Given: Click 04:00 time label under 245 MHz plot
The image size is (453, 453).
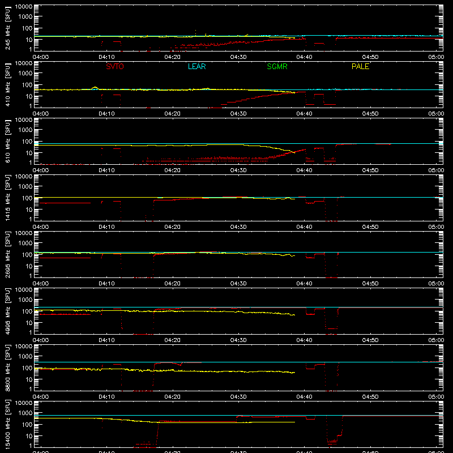Looking at the screenshot, I should 41,57.
